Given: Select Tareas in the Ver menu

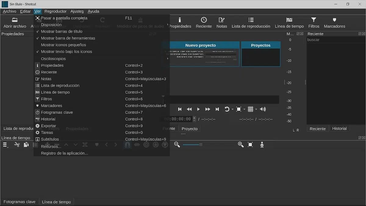Looking at the screenshot, I should coord(102,132).
